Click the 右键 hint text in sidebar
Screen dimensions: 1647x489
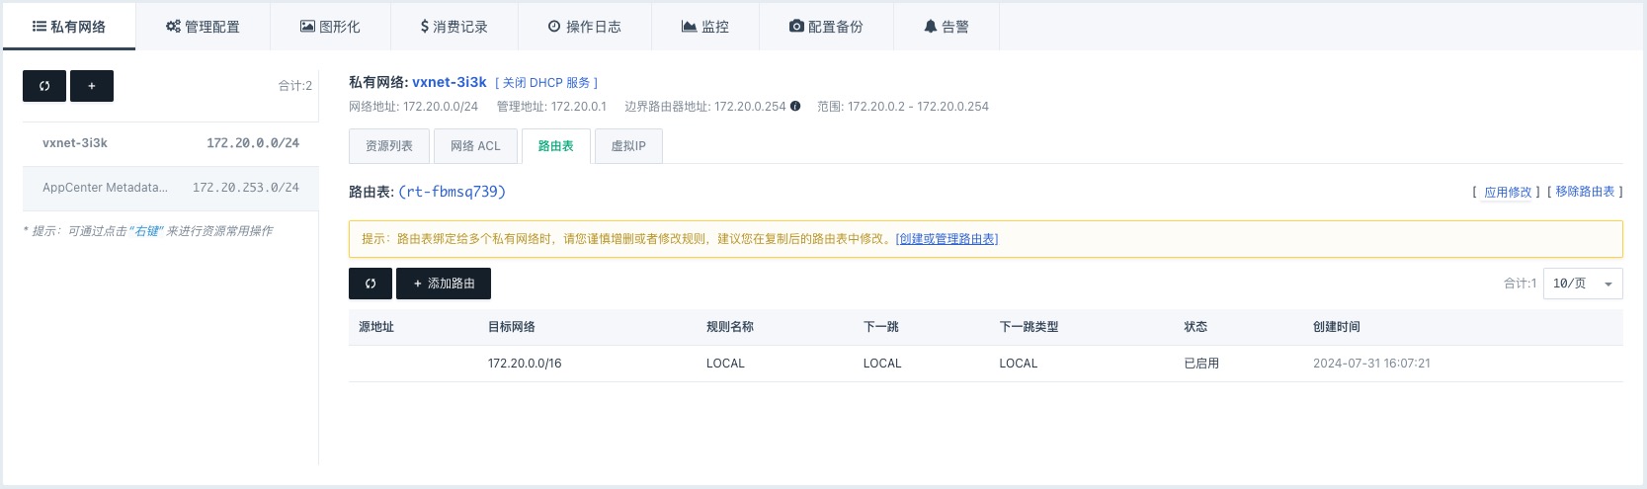point(147,231)
